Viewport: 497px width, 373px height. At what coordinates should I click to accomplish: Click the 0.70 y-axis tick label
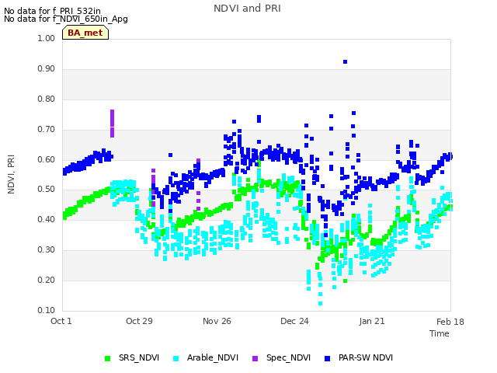(47, 130)
